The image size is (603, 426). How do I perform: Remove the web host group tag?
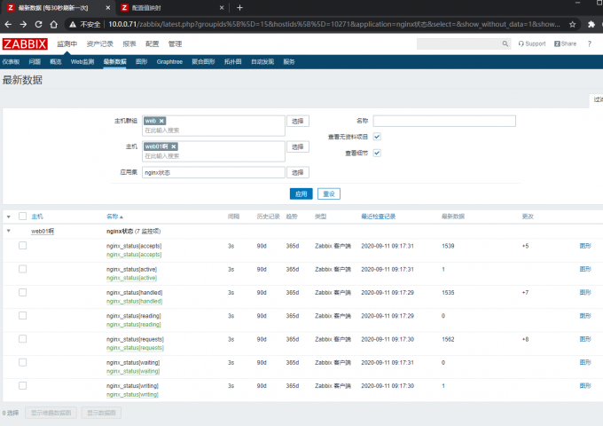tap(161, 121)
